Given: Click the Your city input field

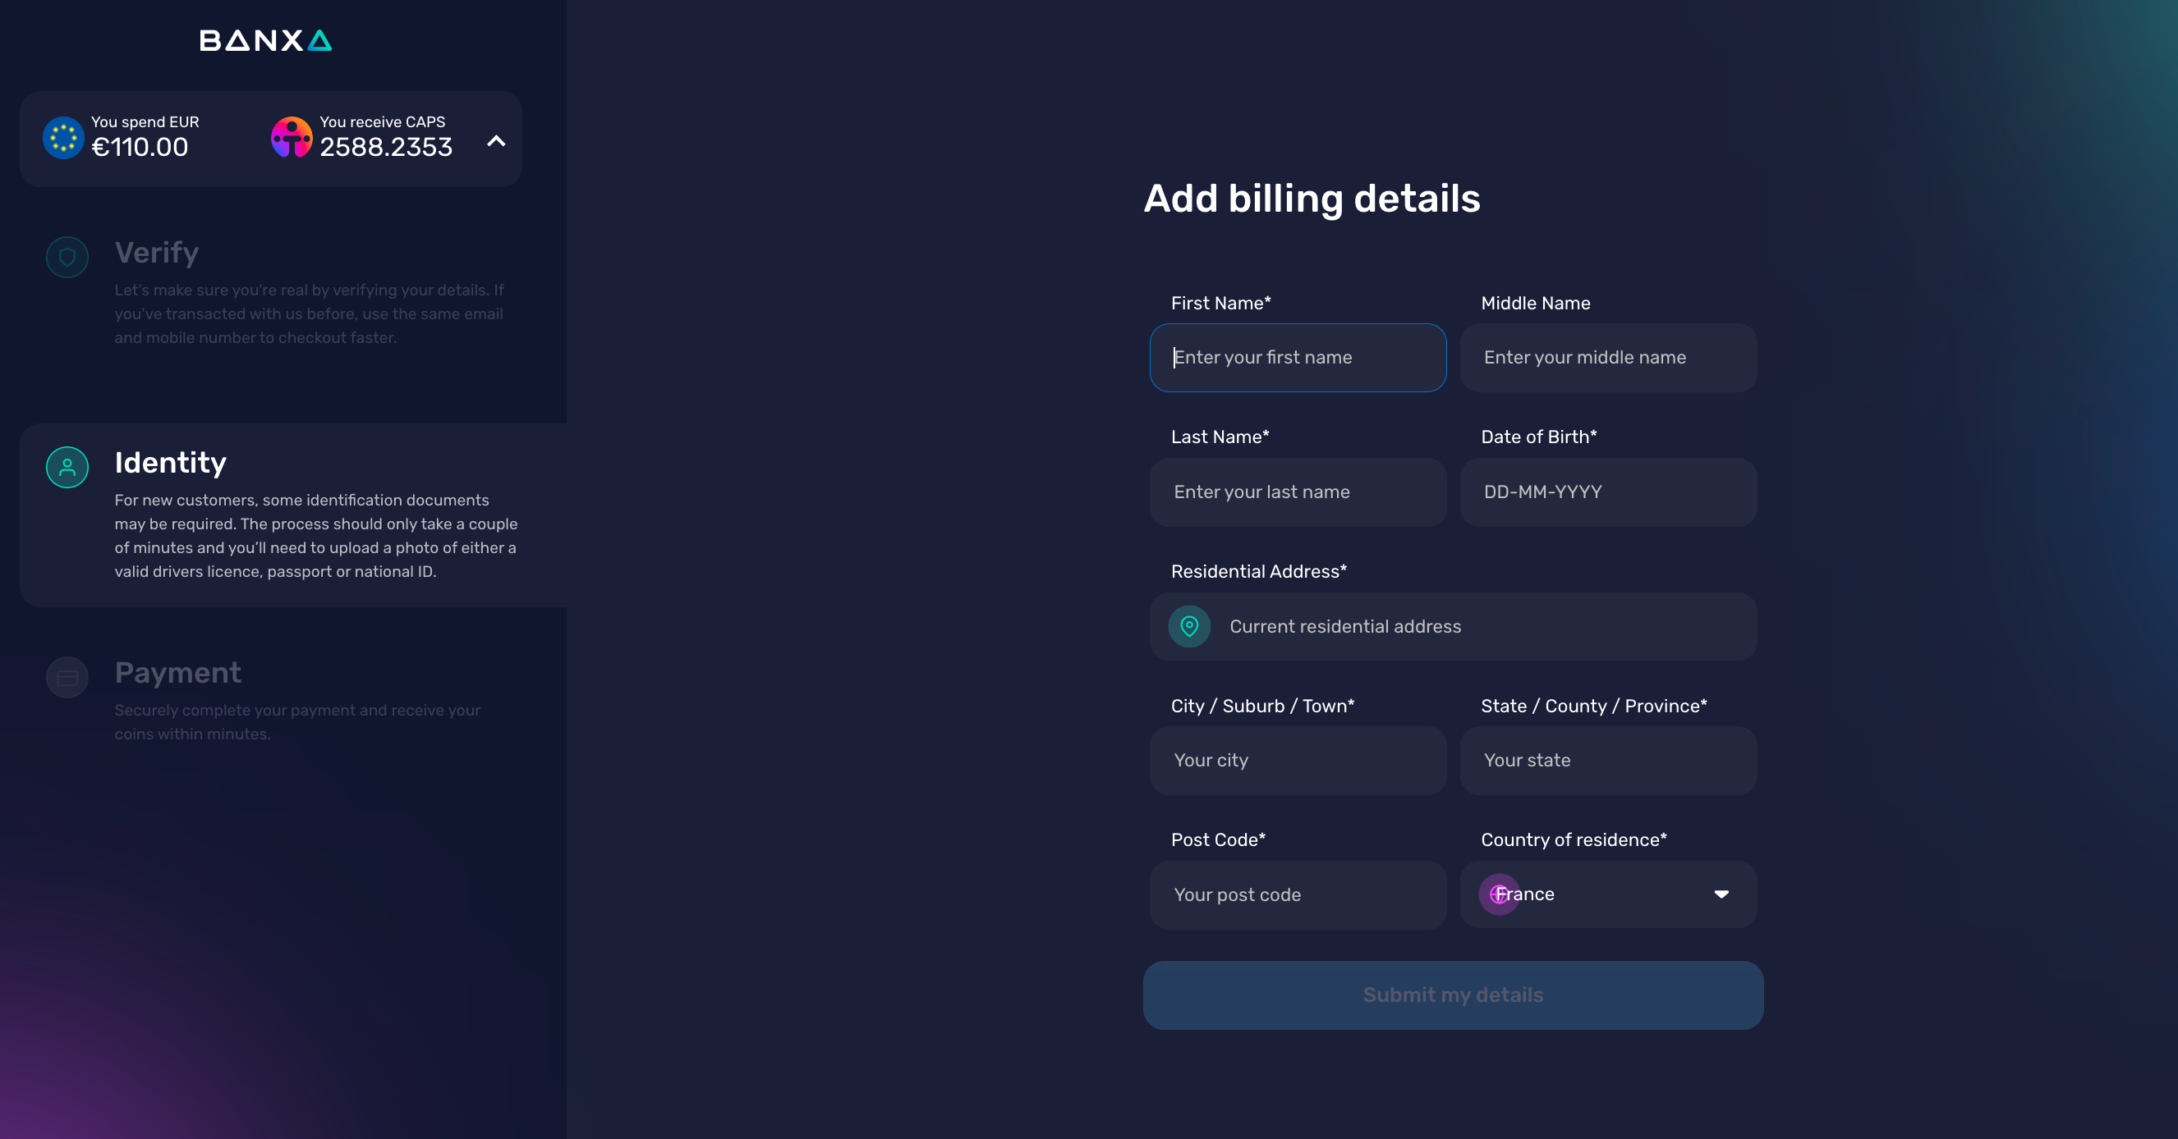Looking at the screenshot, I should tap(1298, 761).
